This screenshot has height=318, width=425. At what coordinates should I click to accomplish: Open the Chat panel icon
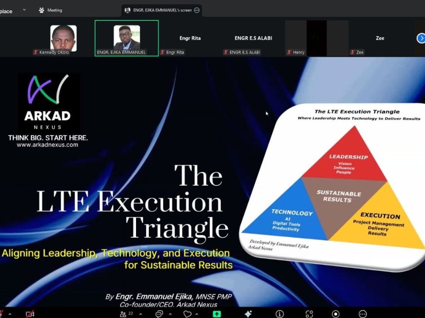click(159, 314)
